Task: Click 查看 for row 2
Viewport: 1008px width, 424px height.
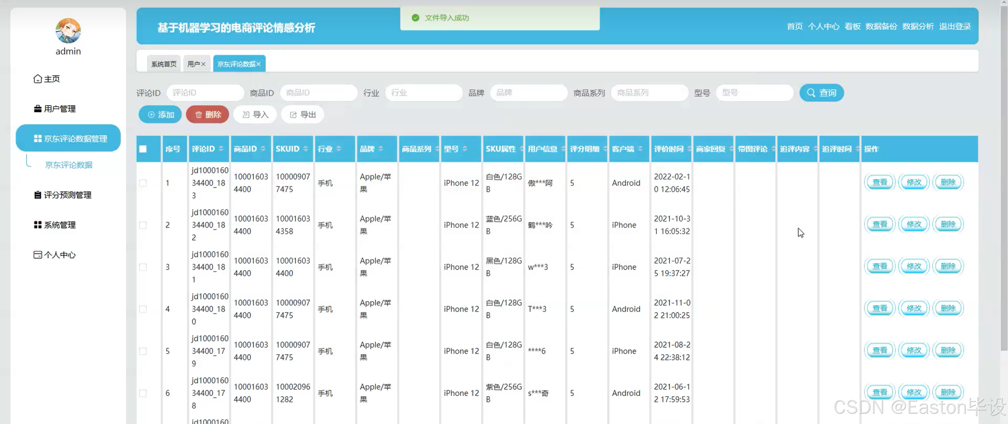Action: (880, 224)
